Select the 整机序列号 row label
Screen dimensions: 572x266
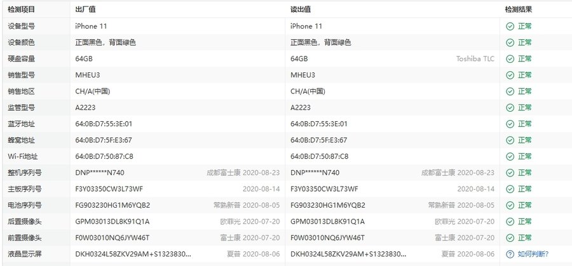click(25, 173)
